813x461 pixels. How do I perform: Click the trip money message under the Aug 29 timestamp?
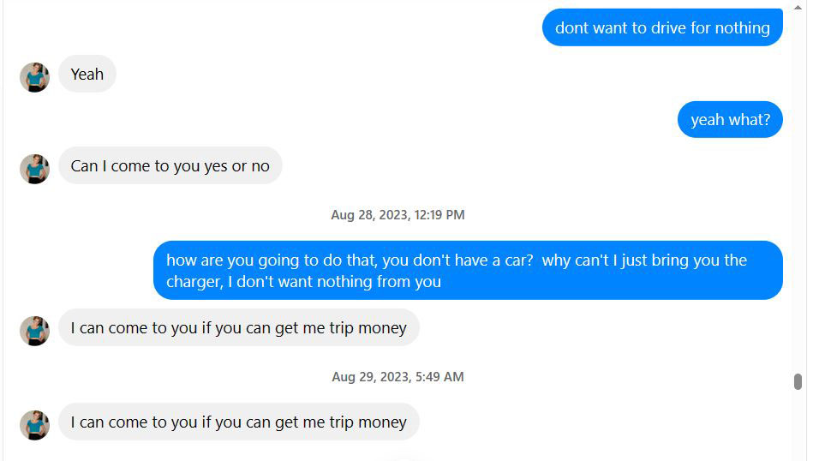pyautogui.click(x=238, y=422)
